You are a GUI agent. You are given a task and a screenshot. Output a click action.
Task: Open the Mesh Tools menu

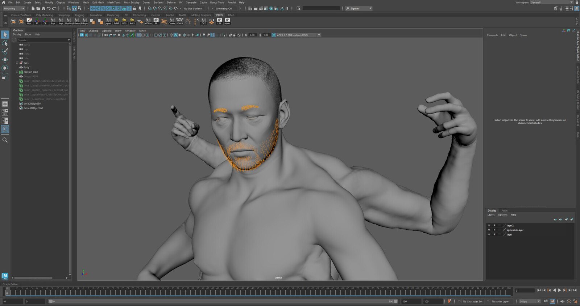113,3
